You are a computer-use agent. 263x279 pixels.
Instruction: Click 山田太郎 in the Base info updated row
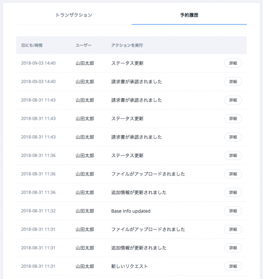point(85,211)
